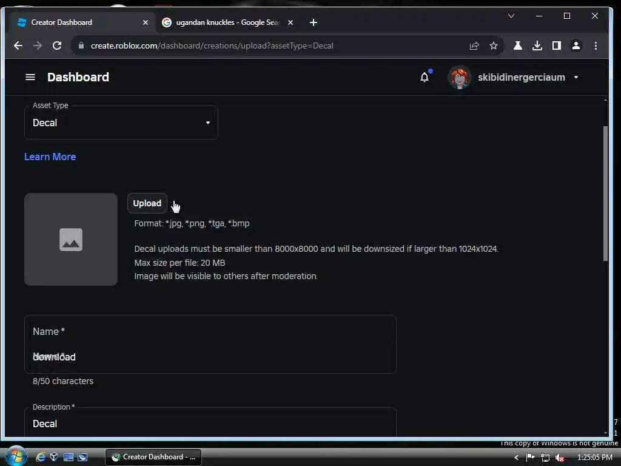The width and height of the screenshot is (621, 466).
Task: Click the show desktop quick-launch icon
Action: click(68, 457)
